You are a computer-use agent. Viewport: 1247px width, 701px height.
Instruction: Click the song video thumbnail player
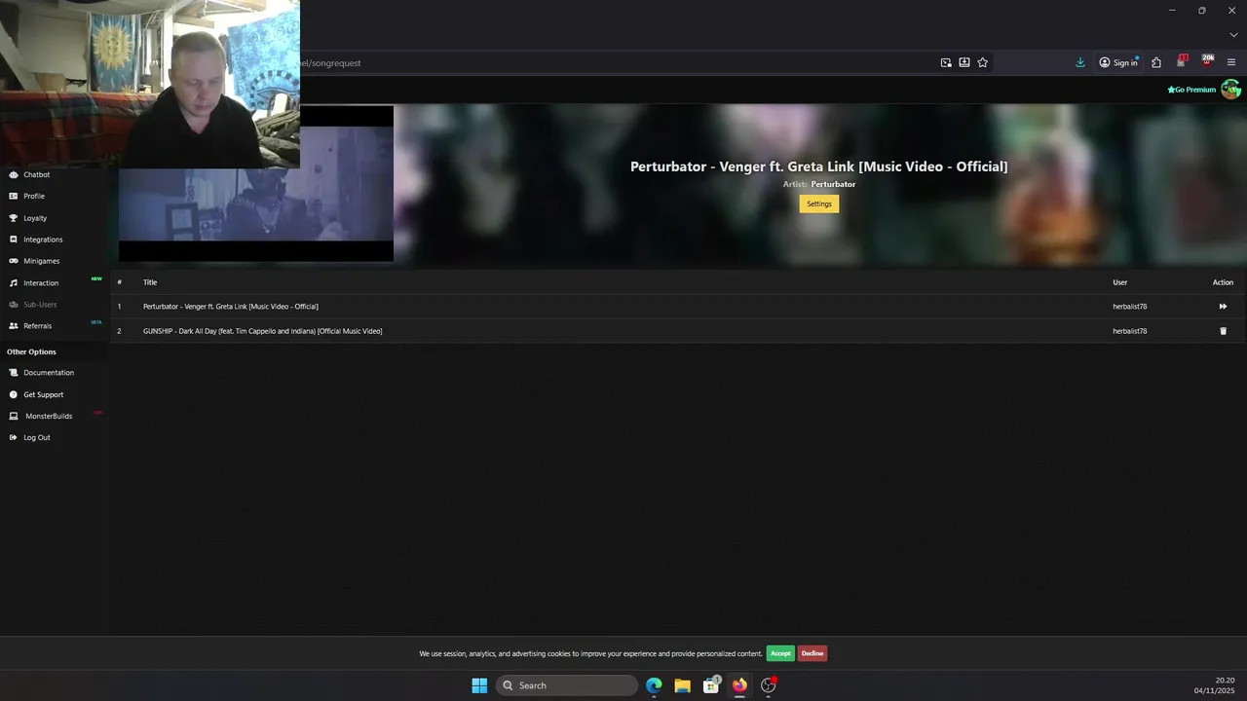tap(256, 184)
